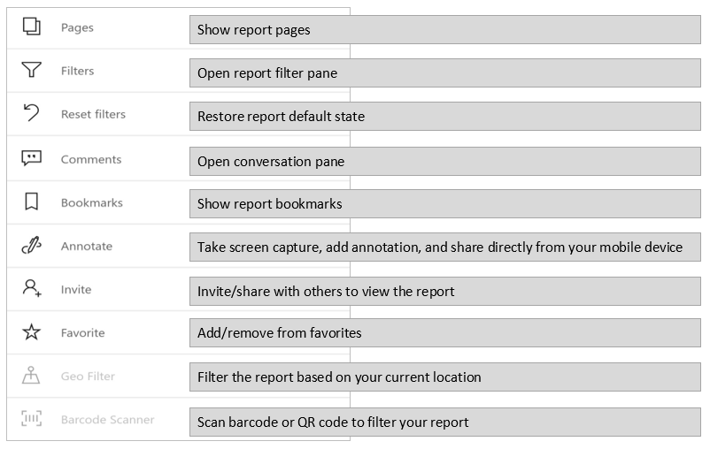The height and width of the screenshot is (449, 710).
Task: Click the Geo Filter location icon
Action: pos(31,377)
